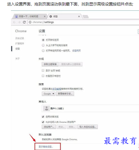
Task: Select 打开新标签页 radio option
Action: (x=43, y=40)
